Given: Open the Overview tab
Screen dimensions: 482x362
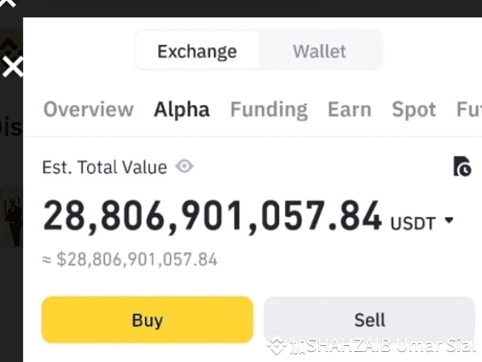Looking at the screenshot, I should [88, 110].
